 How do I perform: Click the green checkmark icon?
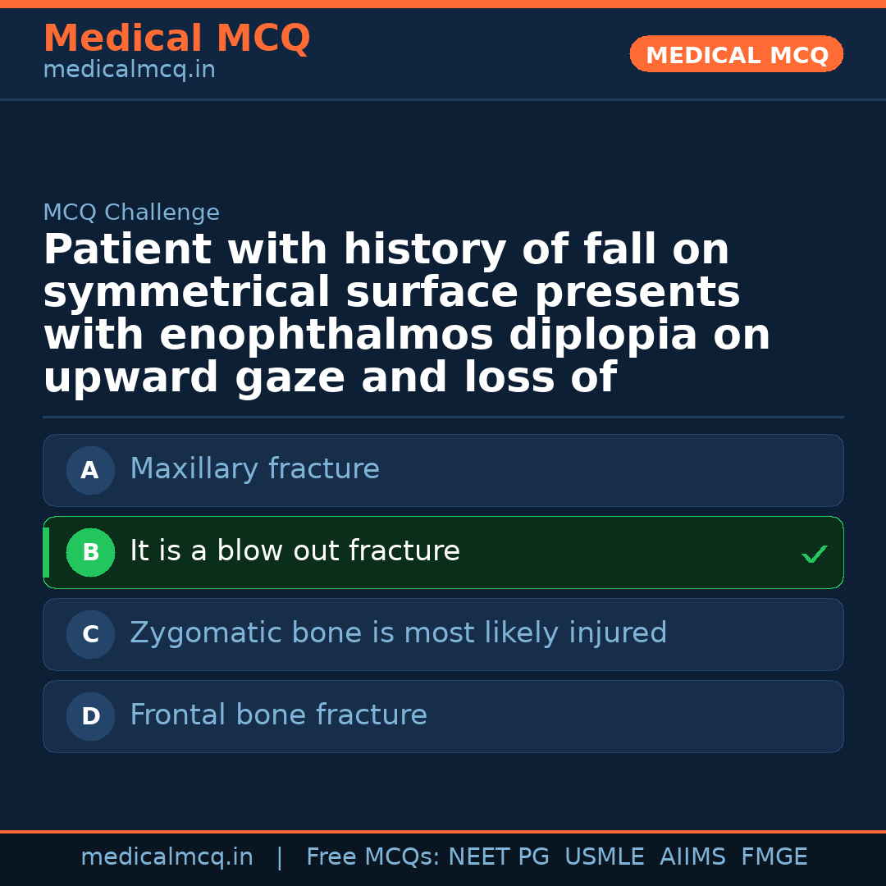click(x=814, y=555)
